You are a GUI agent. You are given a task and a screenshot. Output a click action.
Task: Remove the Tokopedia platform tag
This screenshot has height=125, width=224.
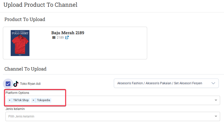(33, 100)
